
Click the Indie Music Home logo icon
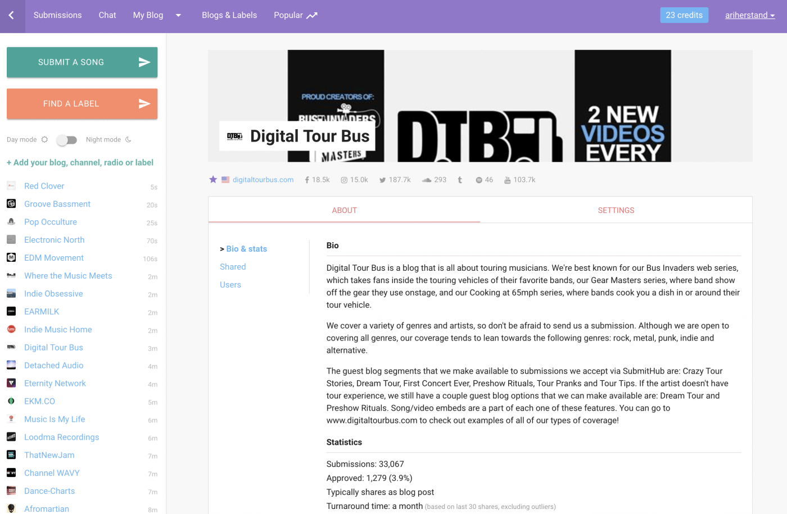click(x=11, y=330)
